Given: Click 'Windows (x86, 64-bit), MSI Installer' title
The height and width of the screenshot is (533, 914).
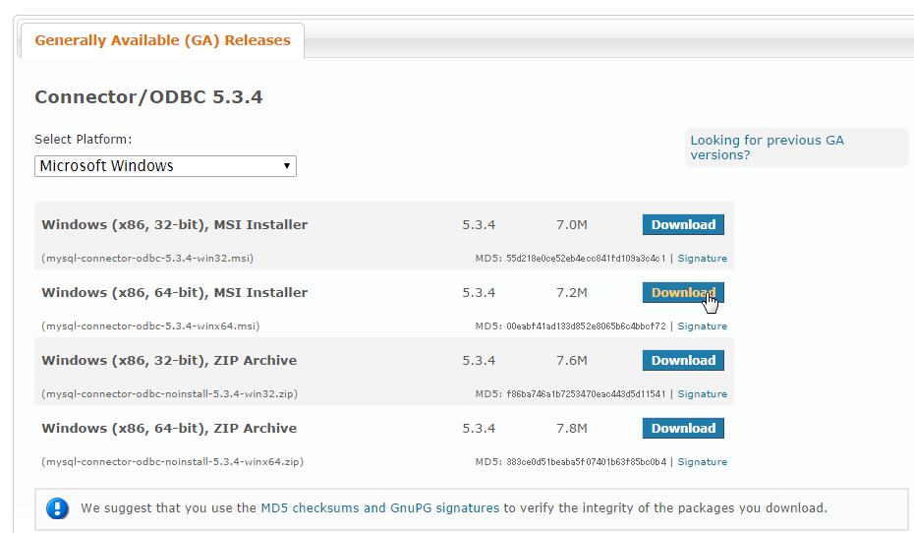Looking at the screenshot, I should (x=174, y=293).
